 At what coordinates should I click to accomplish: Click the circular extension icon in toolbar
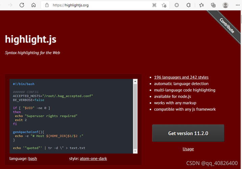(176, 5)
